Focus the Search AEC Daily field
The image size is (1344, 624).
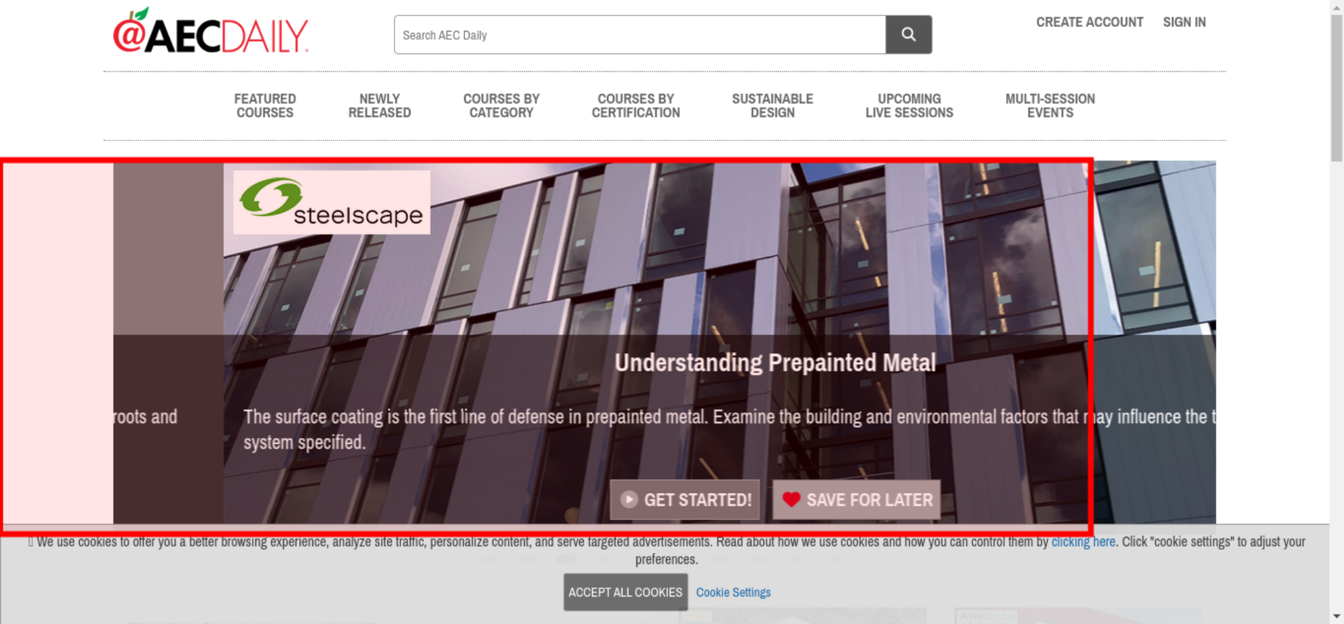tap(639, 35)
